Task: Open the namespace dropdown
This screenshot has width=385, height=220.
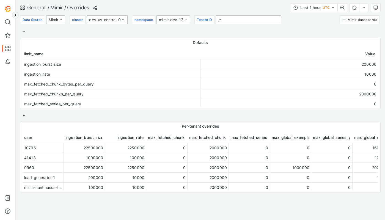Action: tap(173, 20)
